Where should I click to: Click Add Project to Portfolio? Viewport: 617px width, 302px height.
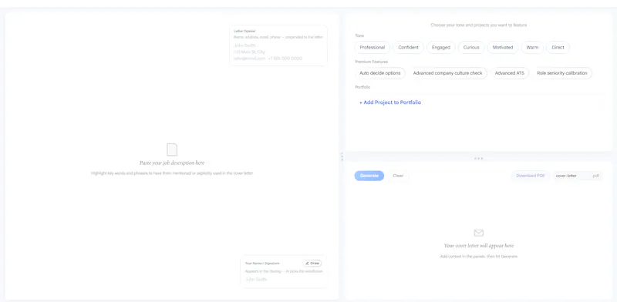pyautogui.click(x=390, y=102)
